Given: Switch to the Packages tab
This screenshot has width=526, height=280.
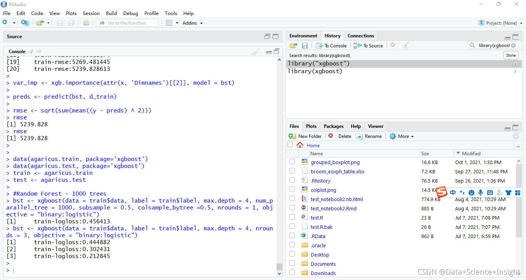Looking at the screenshot, I should 333,126.
